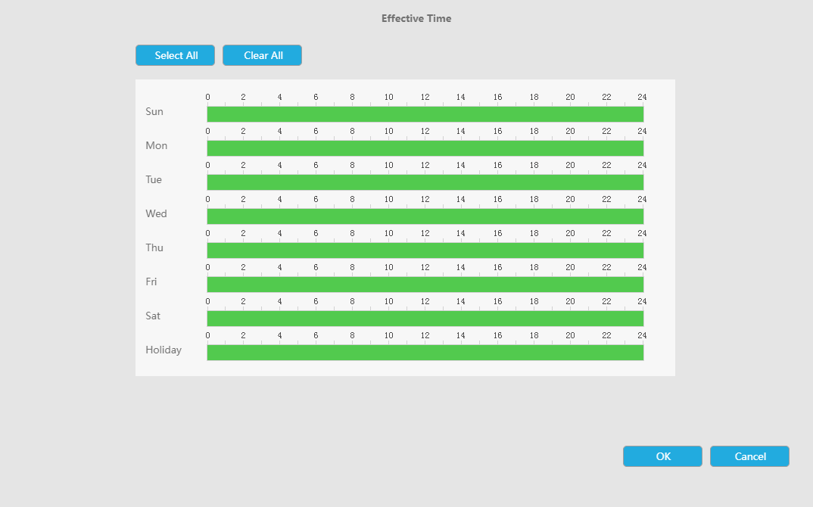This screenshot has width=813, height=507.
Task: Confirm schedule with the OK button
Action: point(662,456)
